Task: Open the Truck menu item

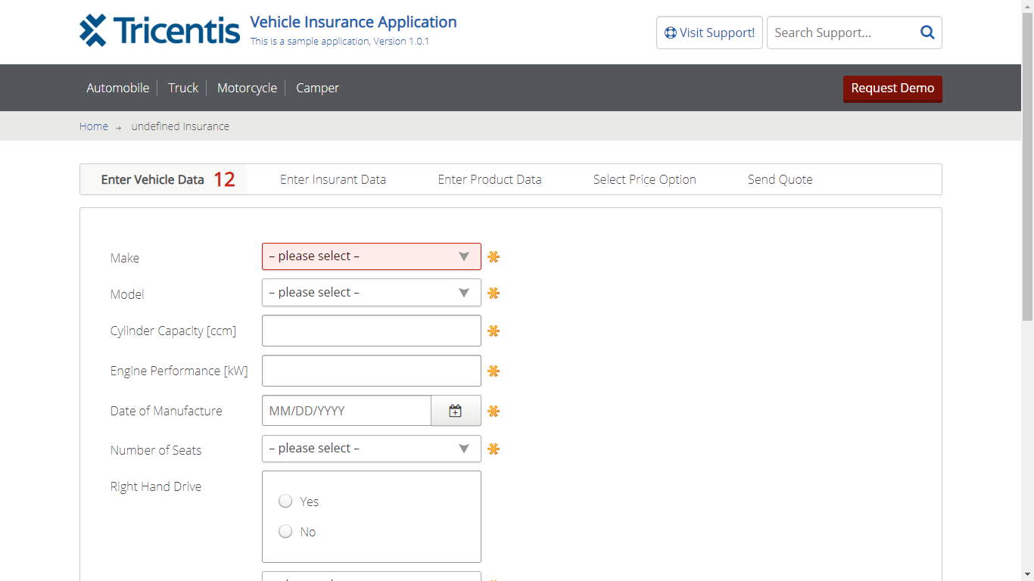Action: pyautogui.click(x=183, y=88)
